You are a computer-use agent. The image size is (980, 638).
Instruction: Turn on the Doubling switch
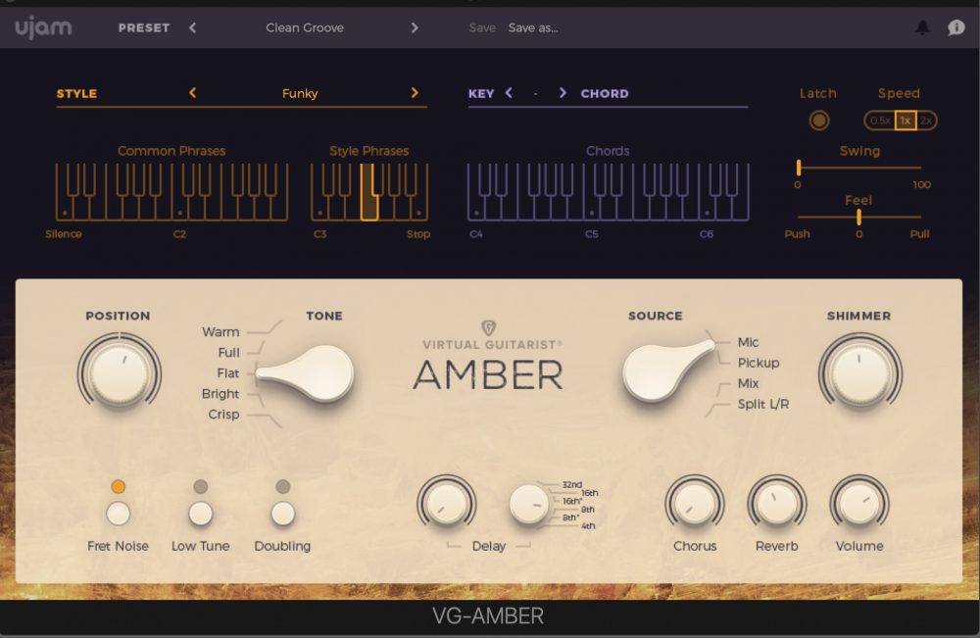coord(283,513)
